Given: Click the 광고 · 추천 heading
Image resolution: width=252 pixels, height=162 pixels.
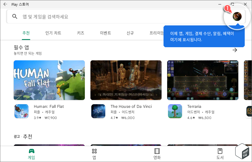Looking at the screenshot, I should [23, 137].
